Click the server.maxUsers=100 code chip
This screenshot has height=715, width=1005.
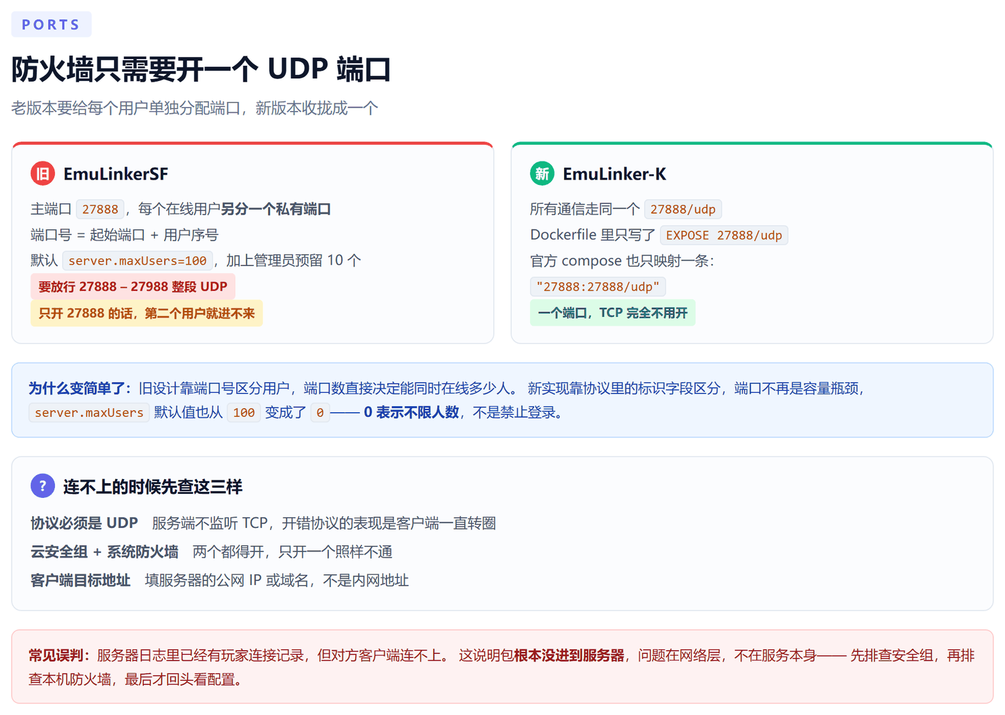click(x=137, y=261)
